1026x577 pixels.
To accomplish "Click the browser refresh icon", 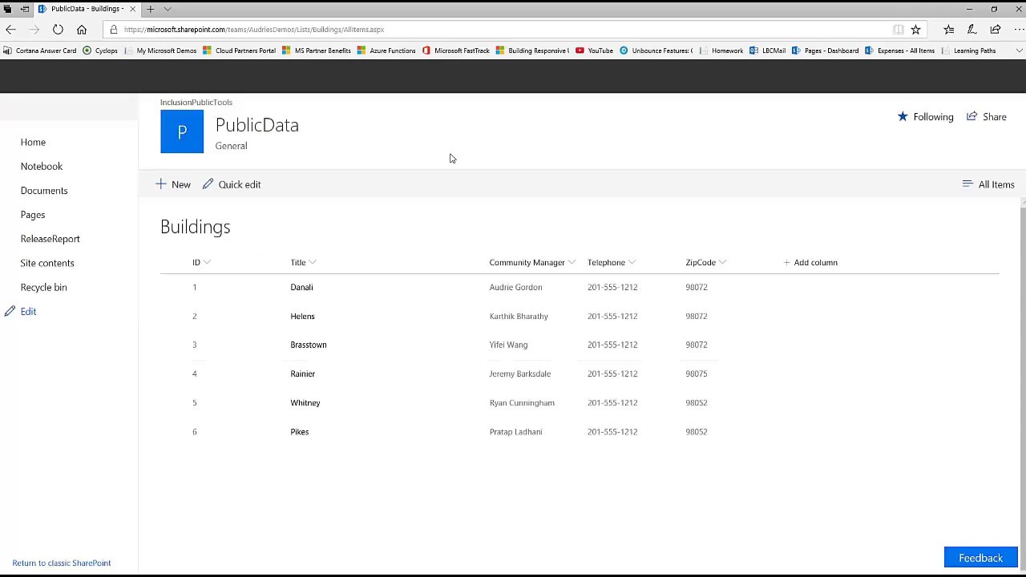I will [58, 30].
